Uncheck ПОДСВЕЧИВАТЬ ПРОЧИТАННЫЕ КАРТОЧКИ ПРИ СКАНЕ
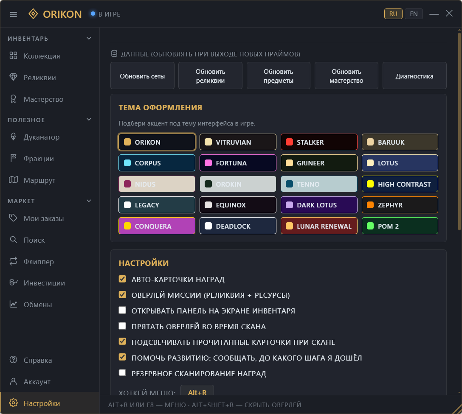Viewport: 462px width, 414px height. coord(122,341)
